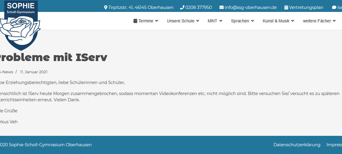342x154 pixels.
Task: Click the envelope icon beside the email address
Action: [x=221, y=7]
